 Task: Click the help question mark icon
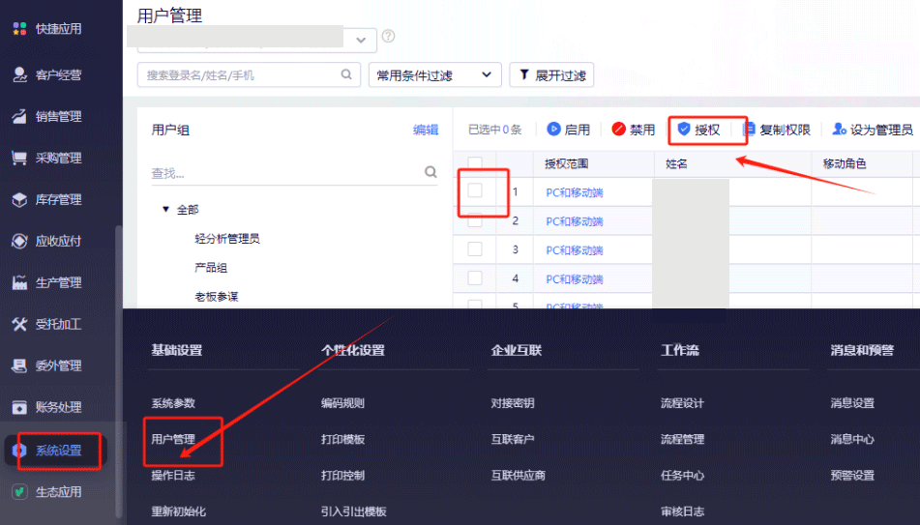point(388,36)
